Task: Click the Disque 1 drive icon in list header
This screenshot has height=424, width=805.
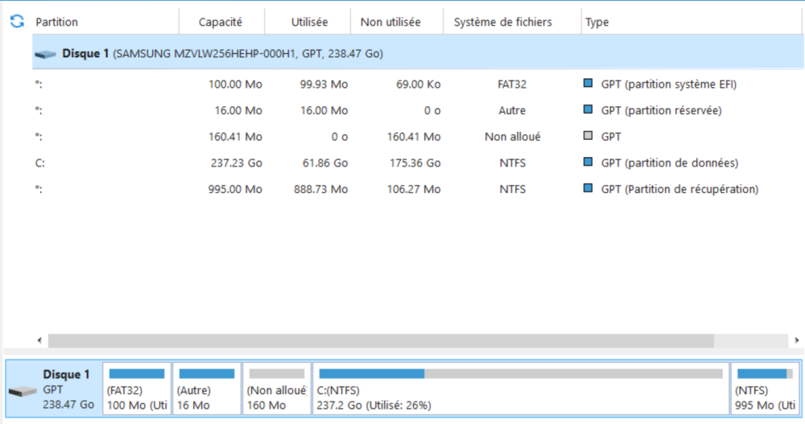Action: coord(46,54)
